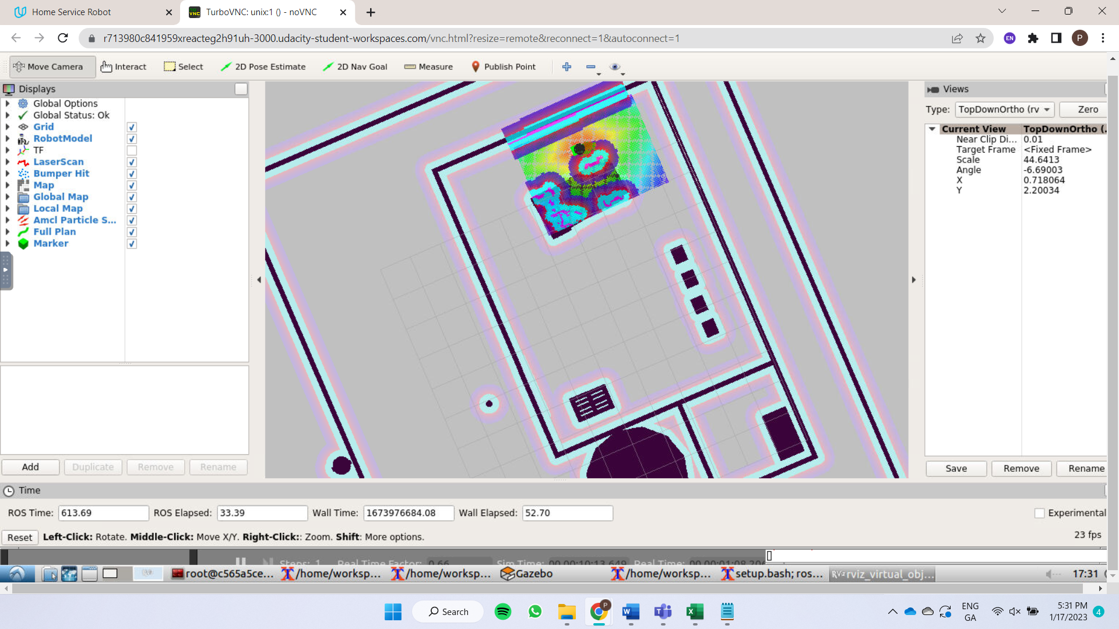Select the Publish Point tool
This screenshot has height=629, width=1119.
503,66
